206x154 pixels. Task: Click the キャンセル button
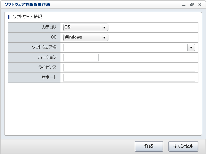pyautogui.click(x=183, y=146)
